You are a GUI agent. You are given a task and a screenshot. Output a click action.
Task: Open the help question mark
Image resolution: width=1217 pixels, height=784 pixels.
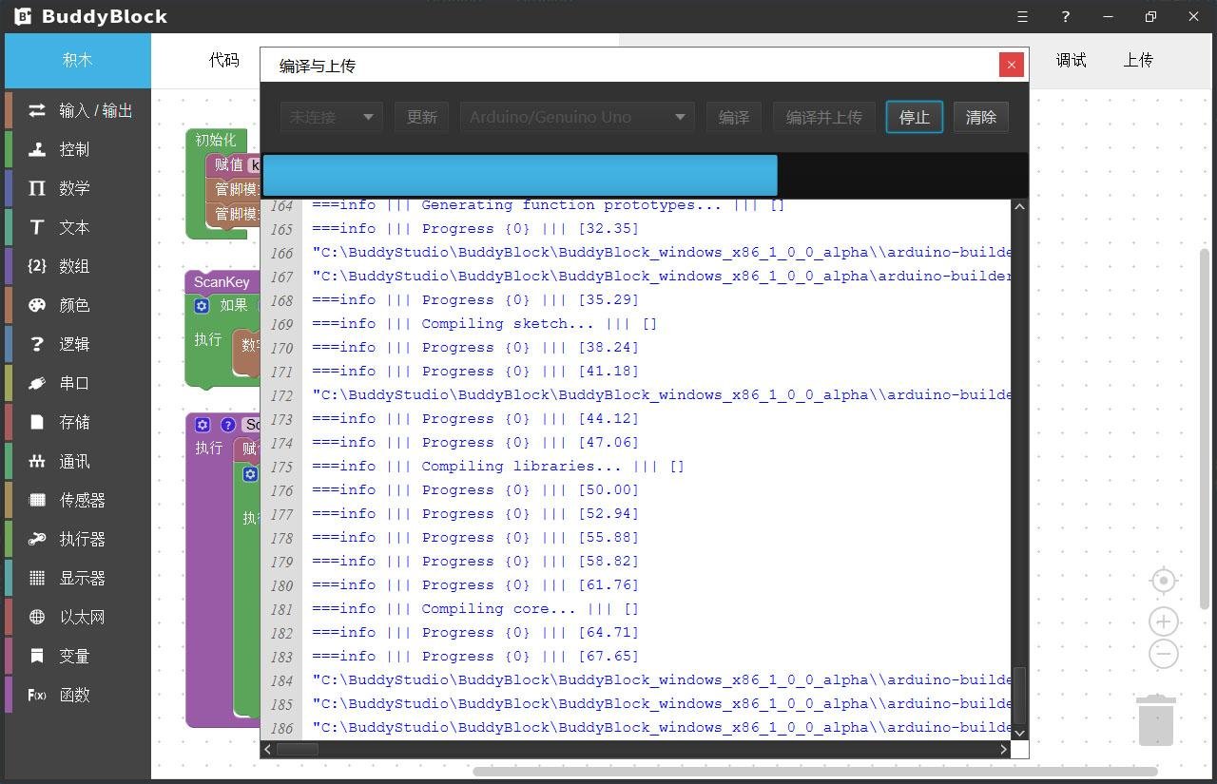pos(1065,17)
